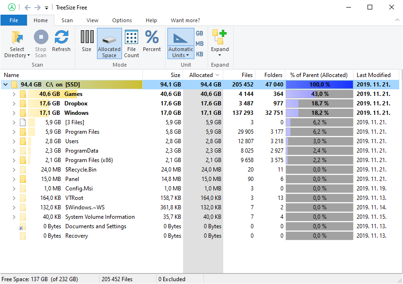
Task: Expand the Users folder
Action: pyautogui.click(x=14, y=141)
